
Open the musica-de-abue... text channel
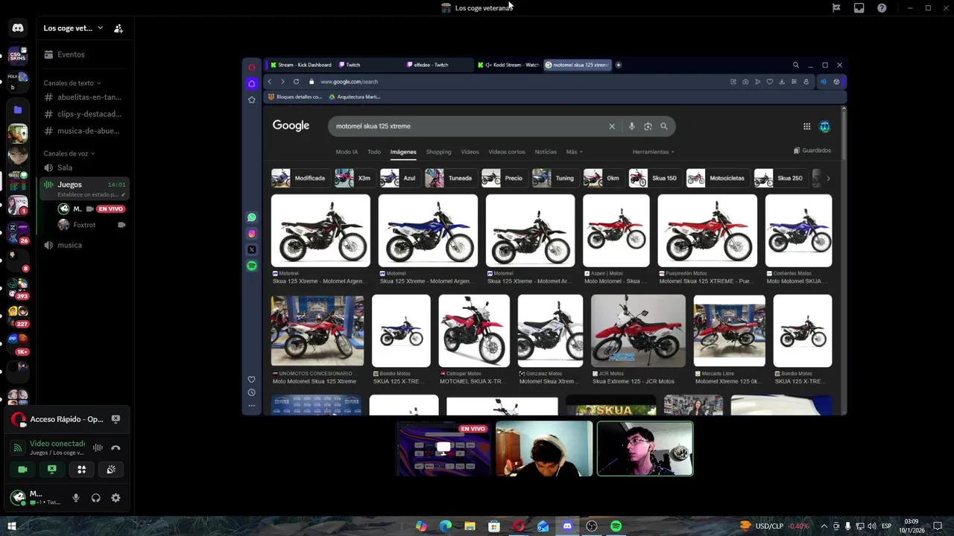[84, 131]
